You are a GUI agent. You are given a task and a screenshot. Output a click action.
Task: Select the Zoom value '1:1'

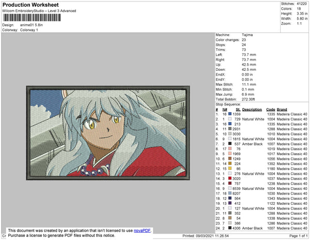(x=299, y=24)
